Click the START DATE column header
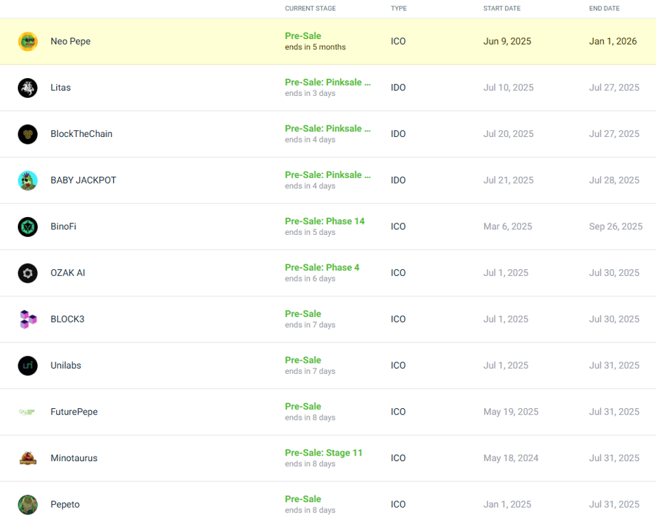The height and width of the screenshot is (526, 656). pos(502,8)
